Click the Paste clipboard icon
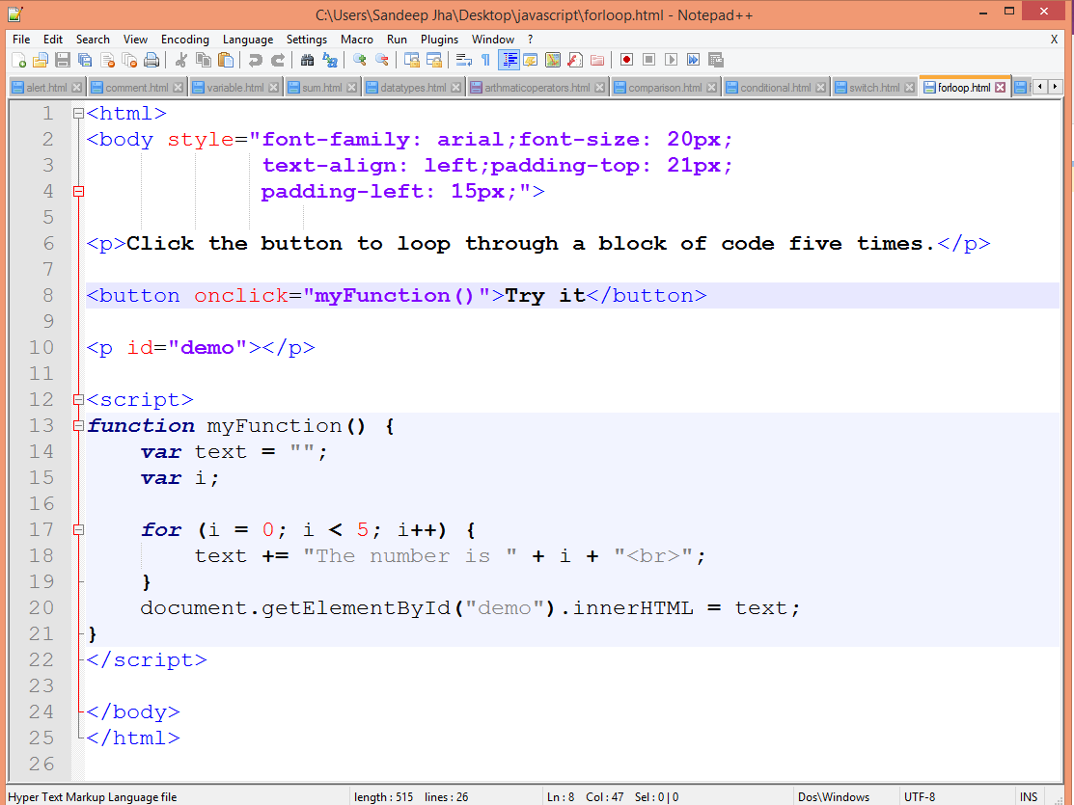 click(x=226, y=60)
